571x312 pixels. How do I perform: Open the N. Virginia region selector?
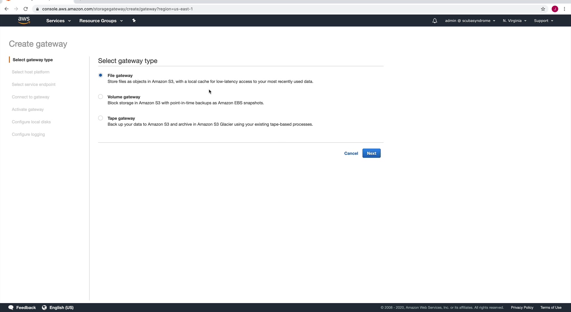pyautogui.click(x=515, y=21)
